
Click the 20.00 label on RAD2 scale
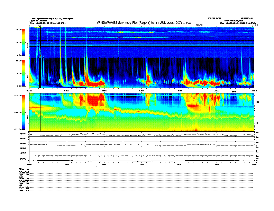click(19, 42)
